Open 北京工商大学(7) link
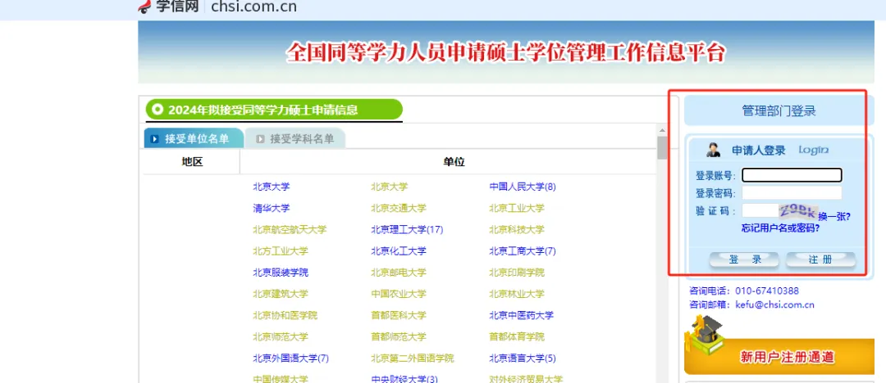886x383 pixels. (x=523, y=251)
